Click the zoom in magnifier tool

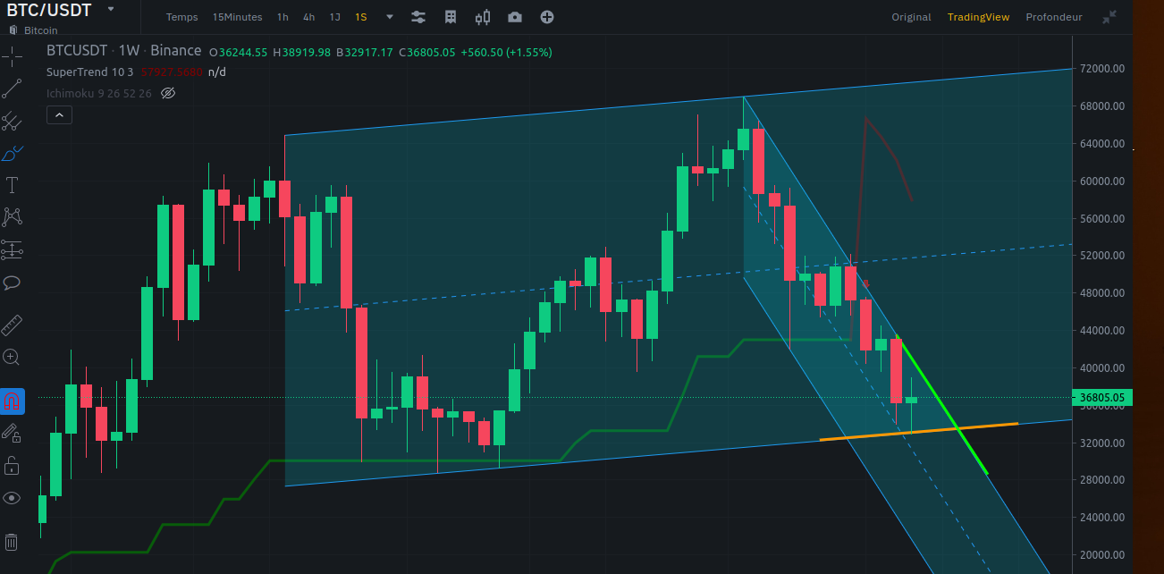(x=12, y=358)
